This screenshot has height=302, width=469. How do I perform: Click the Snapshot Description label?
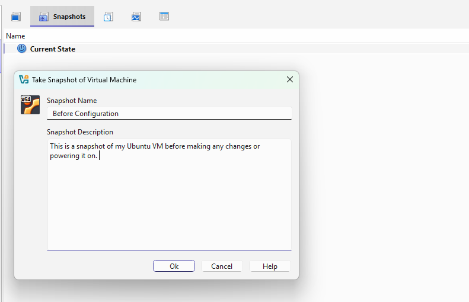(80, 132)
